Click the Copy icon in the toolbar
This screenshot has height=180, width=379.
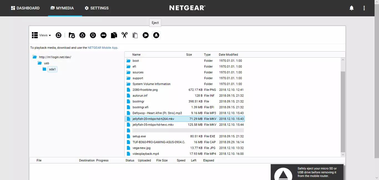114,35
